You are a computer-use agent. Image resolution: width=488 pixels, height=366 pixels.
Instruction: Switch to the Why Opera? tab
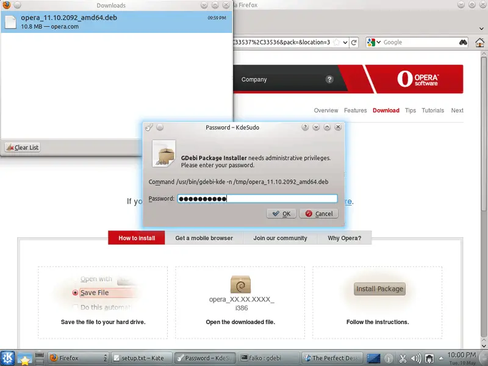pos(345,238)
